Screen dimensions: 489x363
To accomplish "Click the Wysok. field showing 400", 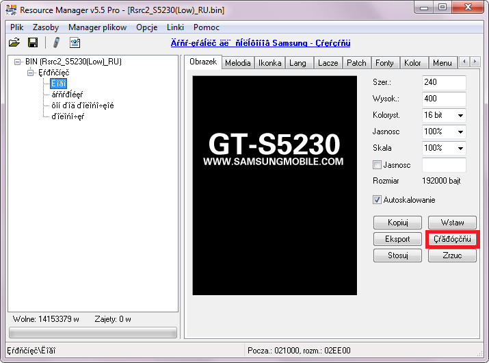I will click(444, 99).
